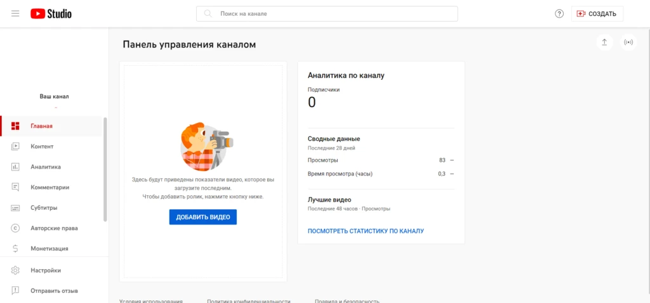Click the Отправить отзыв feedback icon

pyautogui.click(x=15, y=290)
